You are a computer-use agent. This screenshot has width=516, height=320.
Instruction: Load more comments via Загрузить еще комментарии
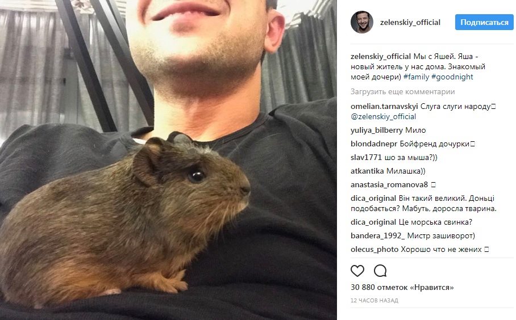tap(402, 92)
